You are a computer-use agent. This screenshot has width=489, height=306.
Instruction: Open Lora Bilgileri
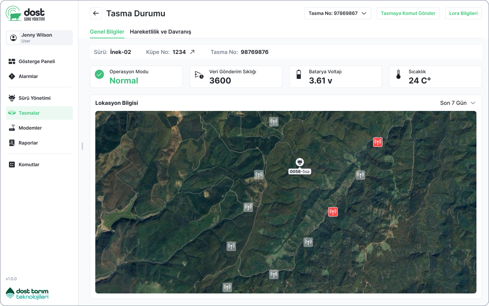tap(463, 13)
